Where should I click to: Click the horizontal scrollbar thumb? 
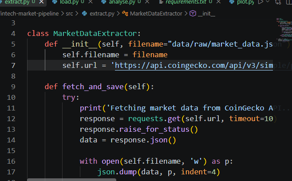tap(72, 180)
